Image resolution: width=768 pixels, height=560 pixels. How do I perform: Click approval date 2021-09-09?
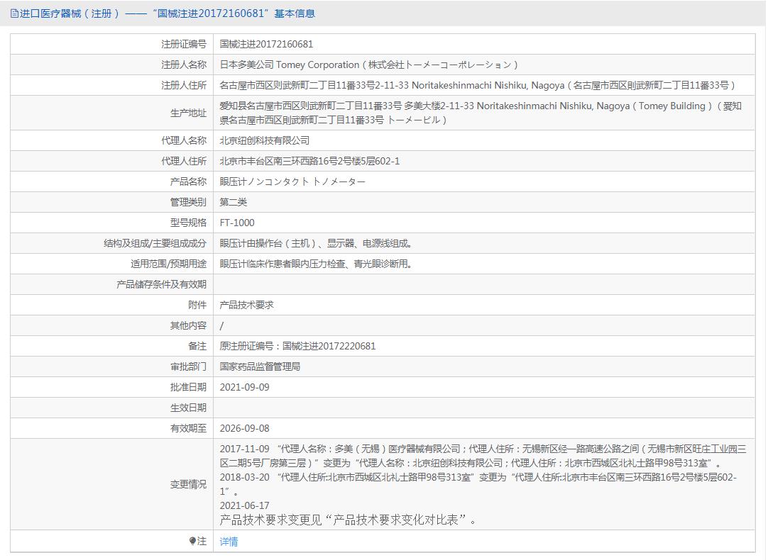(244, 387)
